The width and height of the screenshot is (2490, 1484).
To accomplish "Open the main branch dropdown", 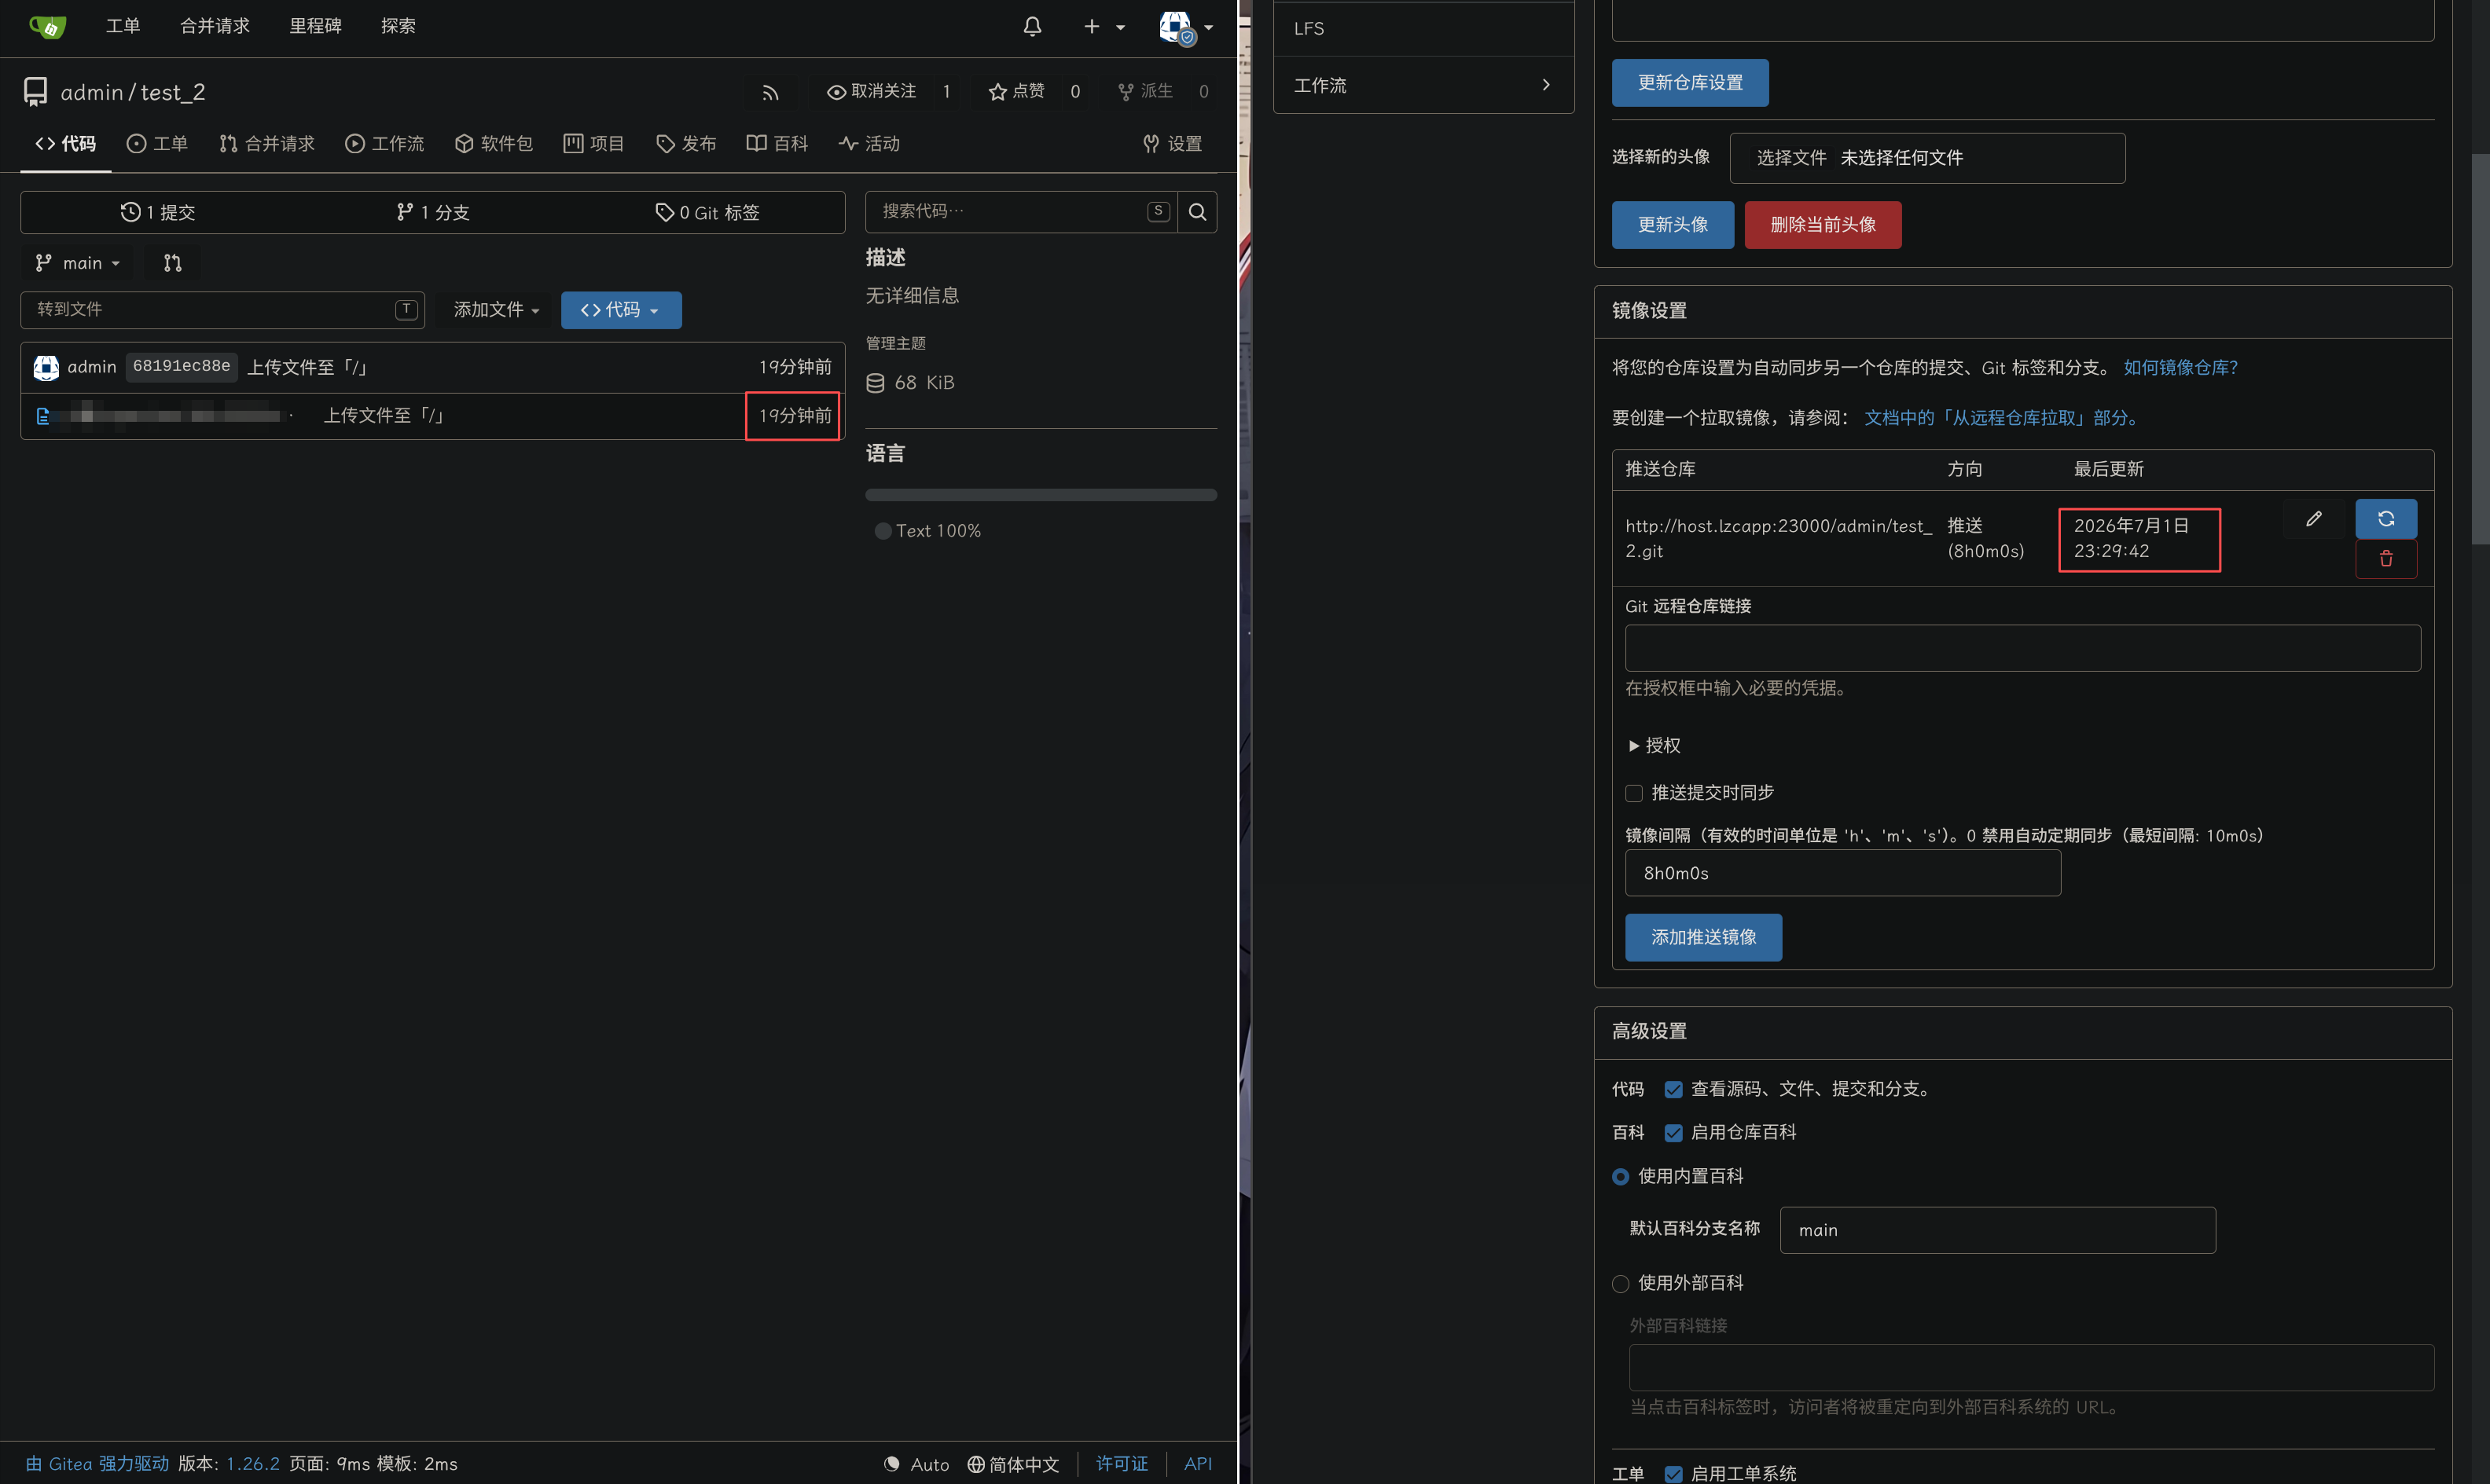I will coord(77,263).
